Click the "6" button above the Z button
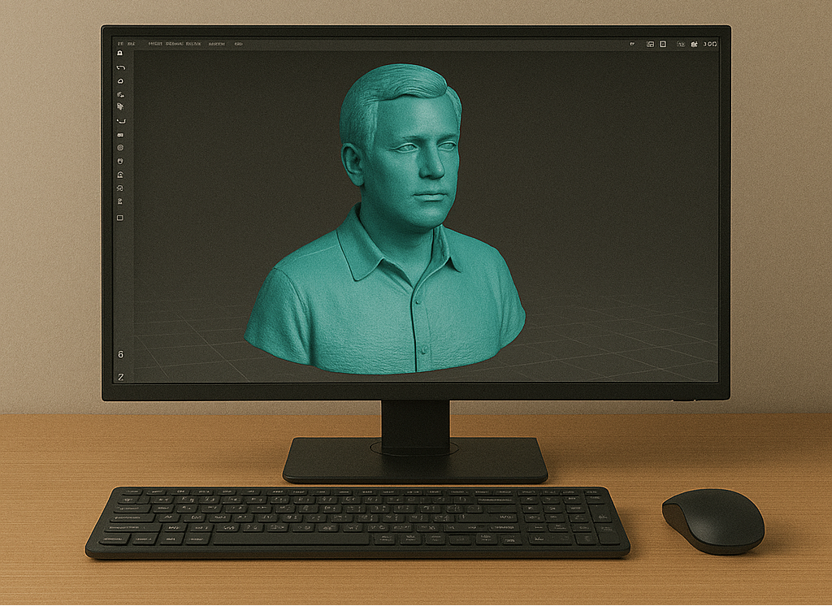This screenshot has width=832, height=606. point(120,355)
